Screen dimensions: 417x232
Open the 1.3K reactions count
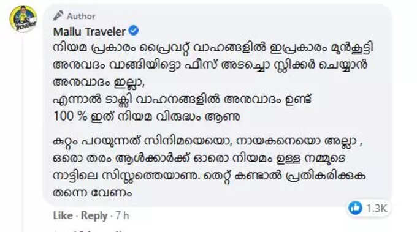point(377,208)
